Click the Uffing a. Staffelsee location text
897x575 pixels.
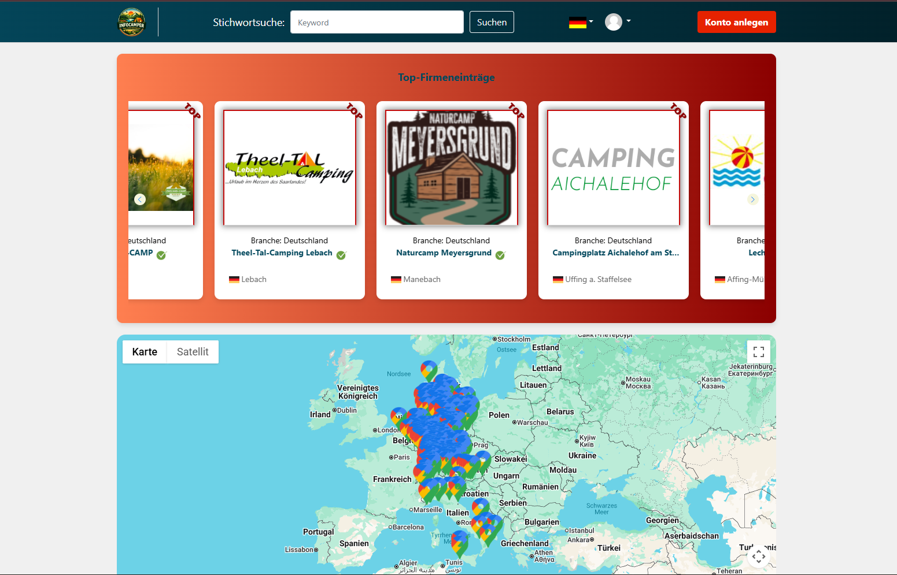pos(598,279)
